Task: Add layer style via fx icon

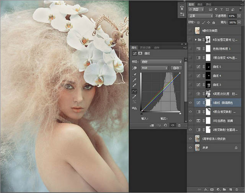Action: (206, 189)
